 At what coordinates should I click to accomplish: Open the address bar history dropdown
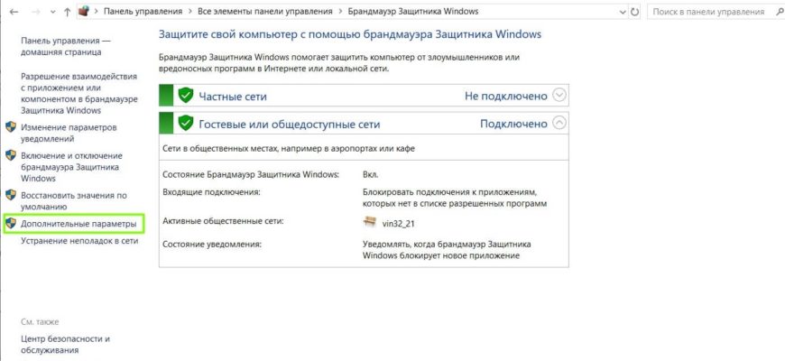pyautogui.click(x=623, y=12)
